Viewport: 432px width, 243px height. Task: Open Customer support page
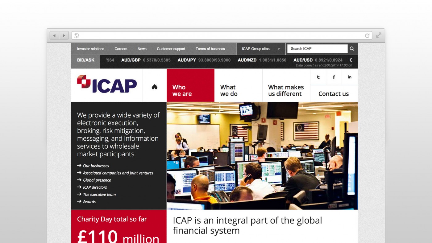pyautogui.click(x=171, y=49)
